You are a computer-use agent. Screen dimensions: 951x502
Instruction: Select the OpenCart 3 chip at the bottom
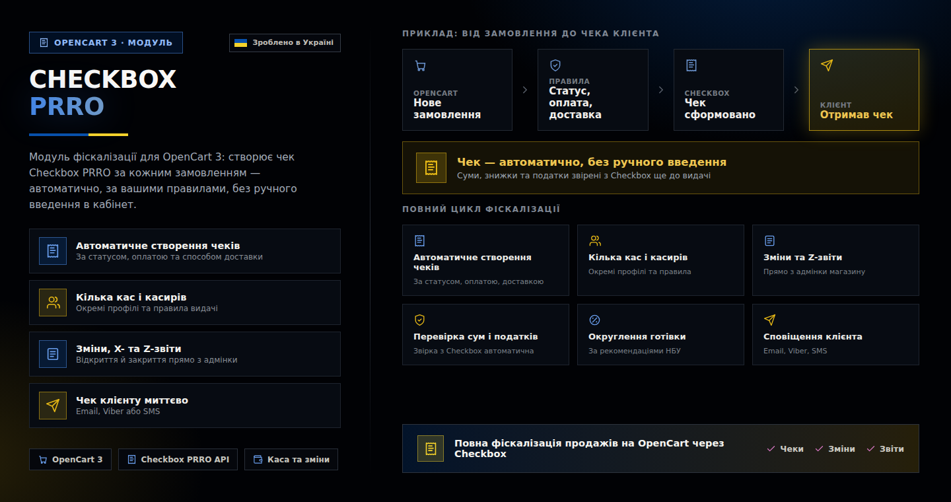coord(70,460)
